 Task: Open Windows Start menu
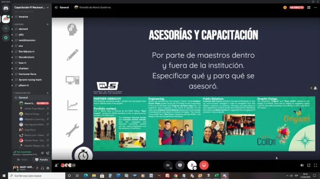click(4, 176)
